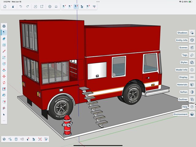Select the Scale tool
This screenshot has width=196, height=147.
tap(4, 89)
